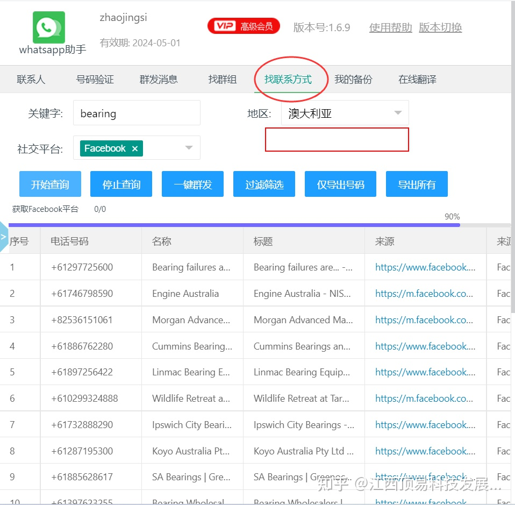Click the 序号 column header
This screenshot has width=515, height=505.
point(19,241)
